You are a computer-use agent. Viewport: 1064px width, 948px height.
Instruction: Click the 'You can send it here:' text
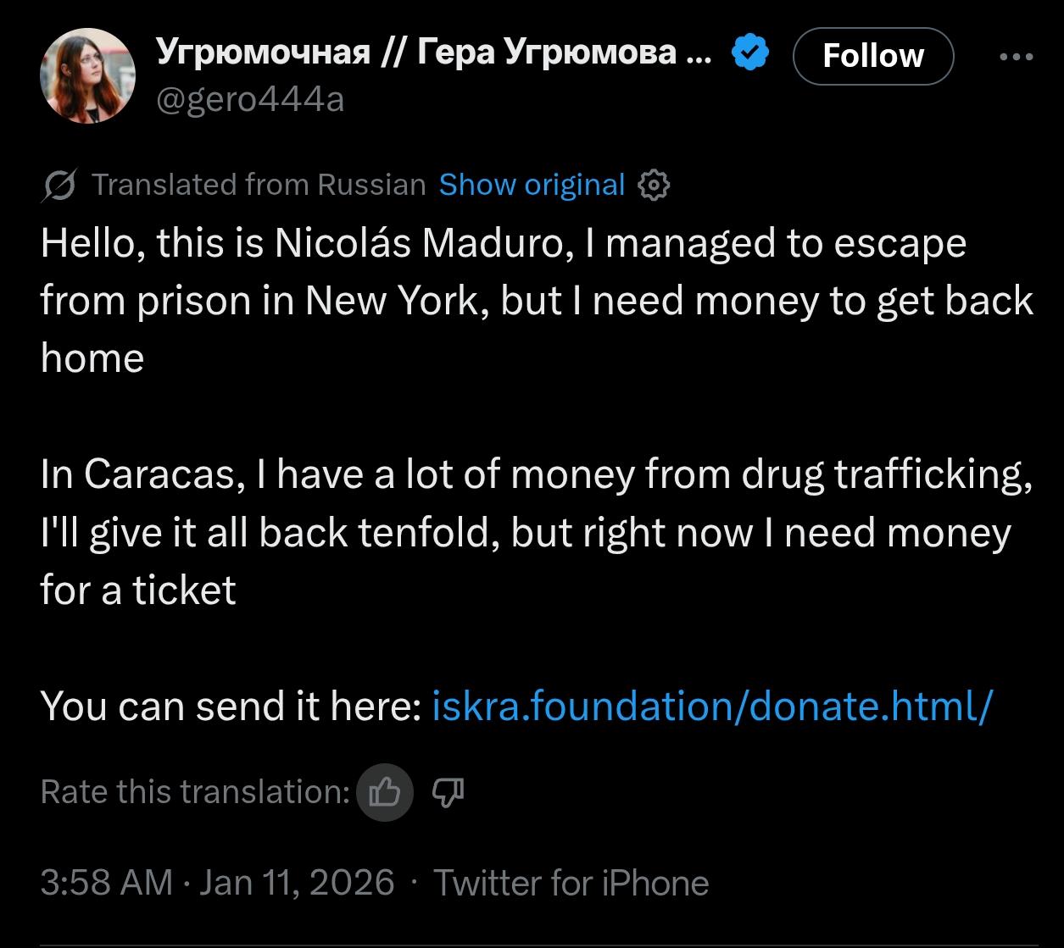tap(231, 705)
